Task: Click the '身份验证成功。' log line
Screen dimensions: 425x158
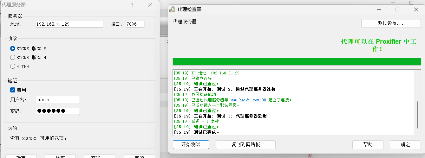Action: 196,94
